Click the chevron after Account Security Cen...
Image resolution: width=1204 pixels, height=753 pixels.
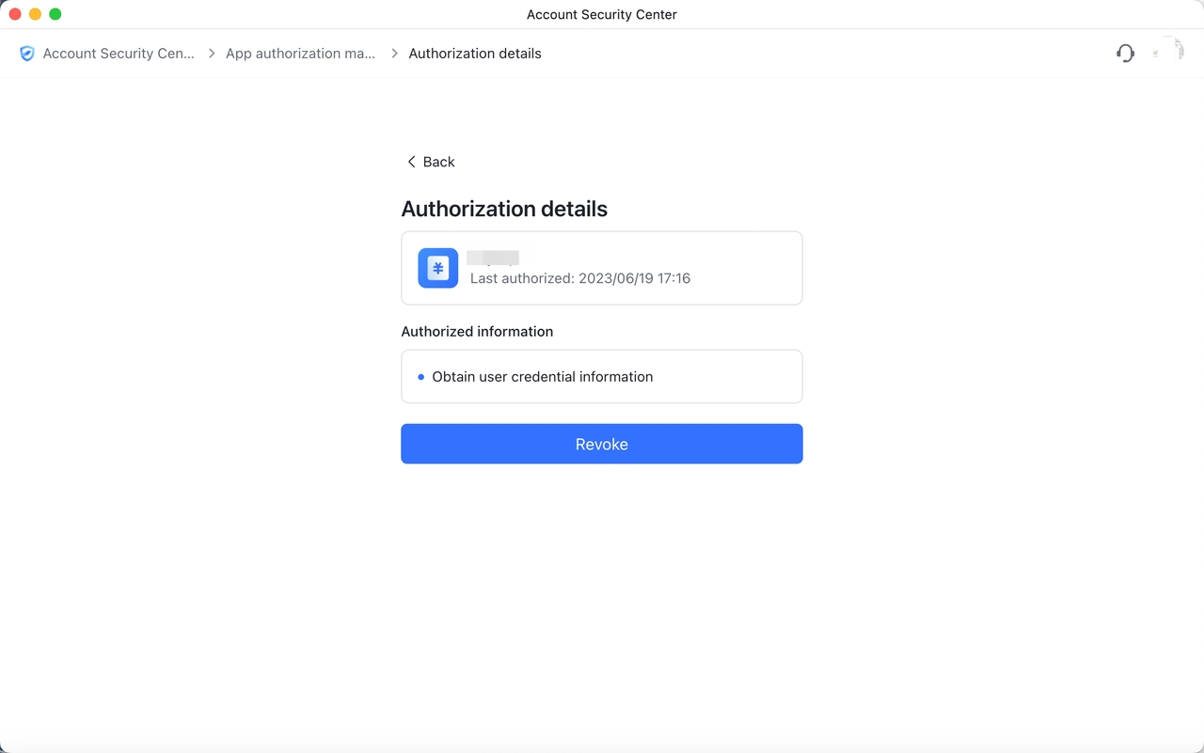(210, 53)
